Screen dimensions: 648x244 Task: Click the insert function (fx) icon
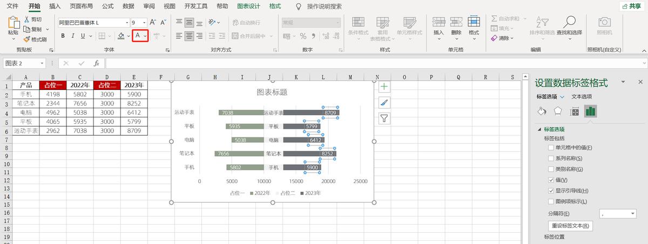(96, 63)
